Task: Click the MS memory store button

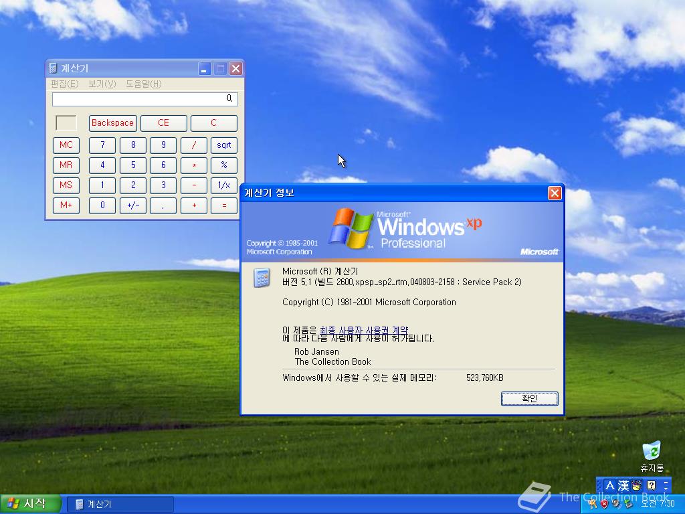Action: [x=66, y=185]
